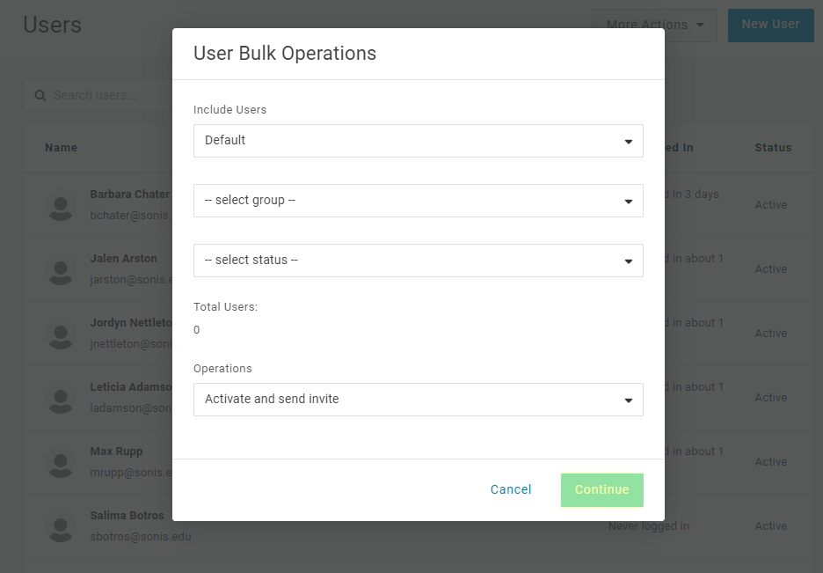Screen dimensions: 823x573
Task: Focus the Search users field
Action: (x=106, y=95)
